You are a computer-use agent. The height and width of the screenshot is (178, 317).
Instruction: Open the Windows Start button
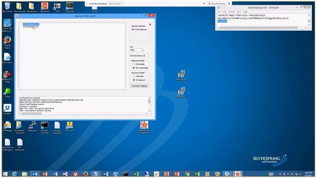(5, 174)
